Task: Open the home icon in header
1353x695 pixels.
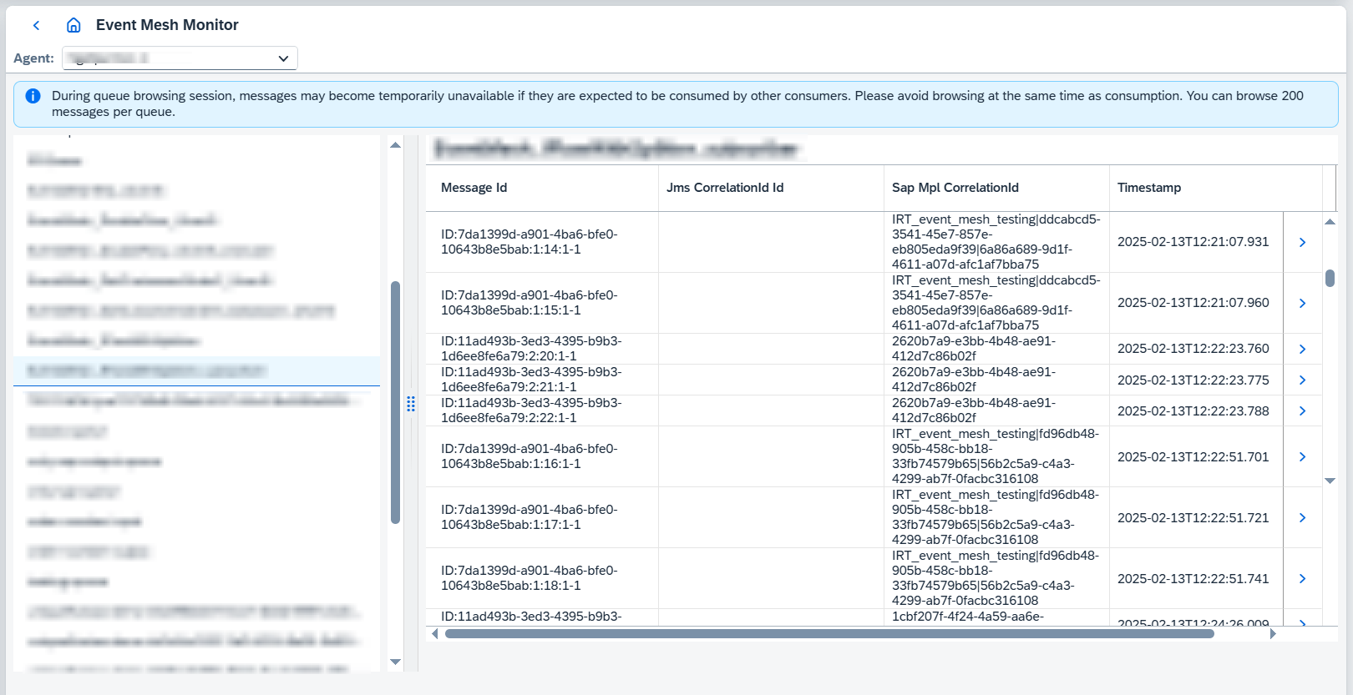Action: tap(73, 26)
